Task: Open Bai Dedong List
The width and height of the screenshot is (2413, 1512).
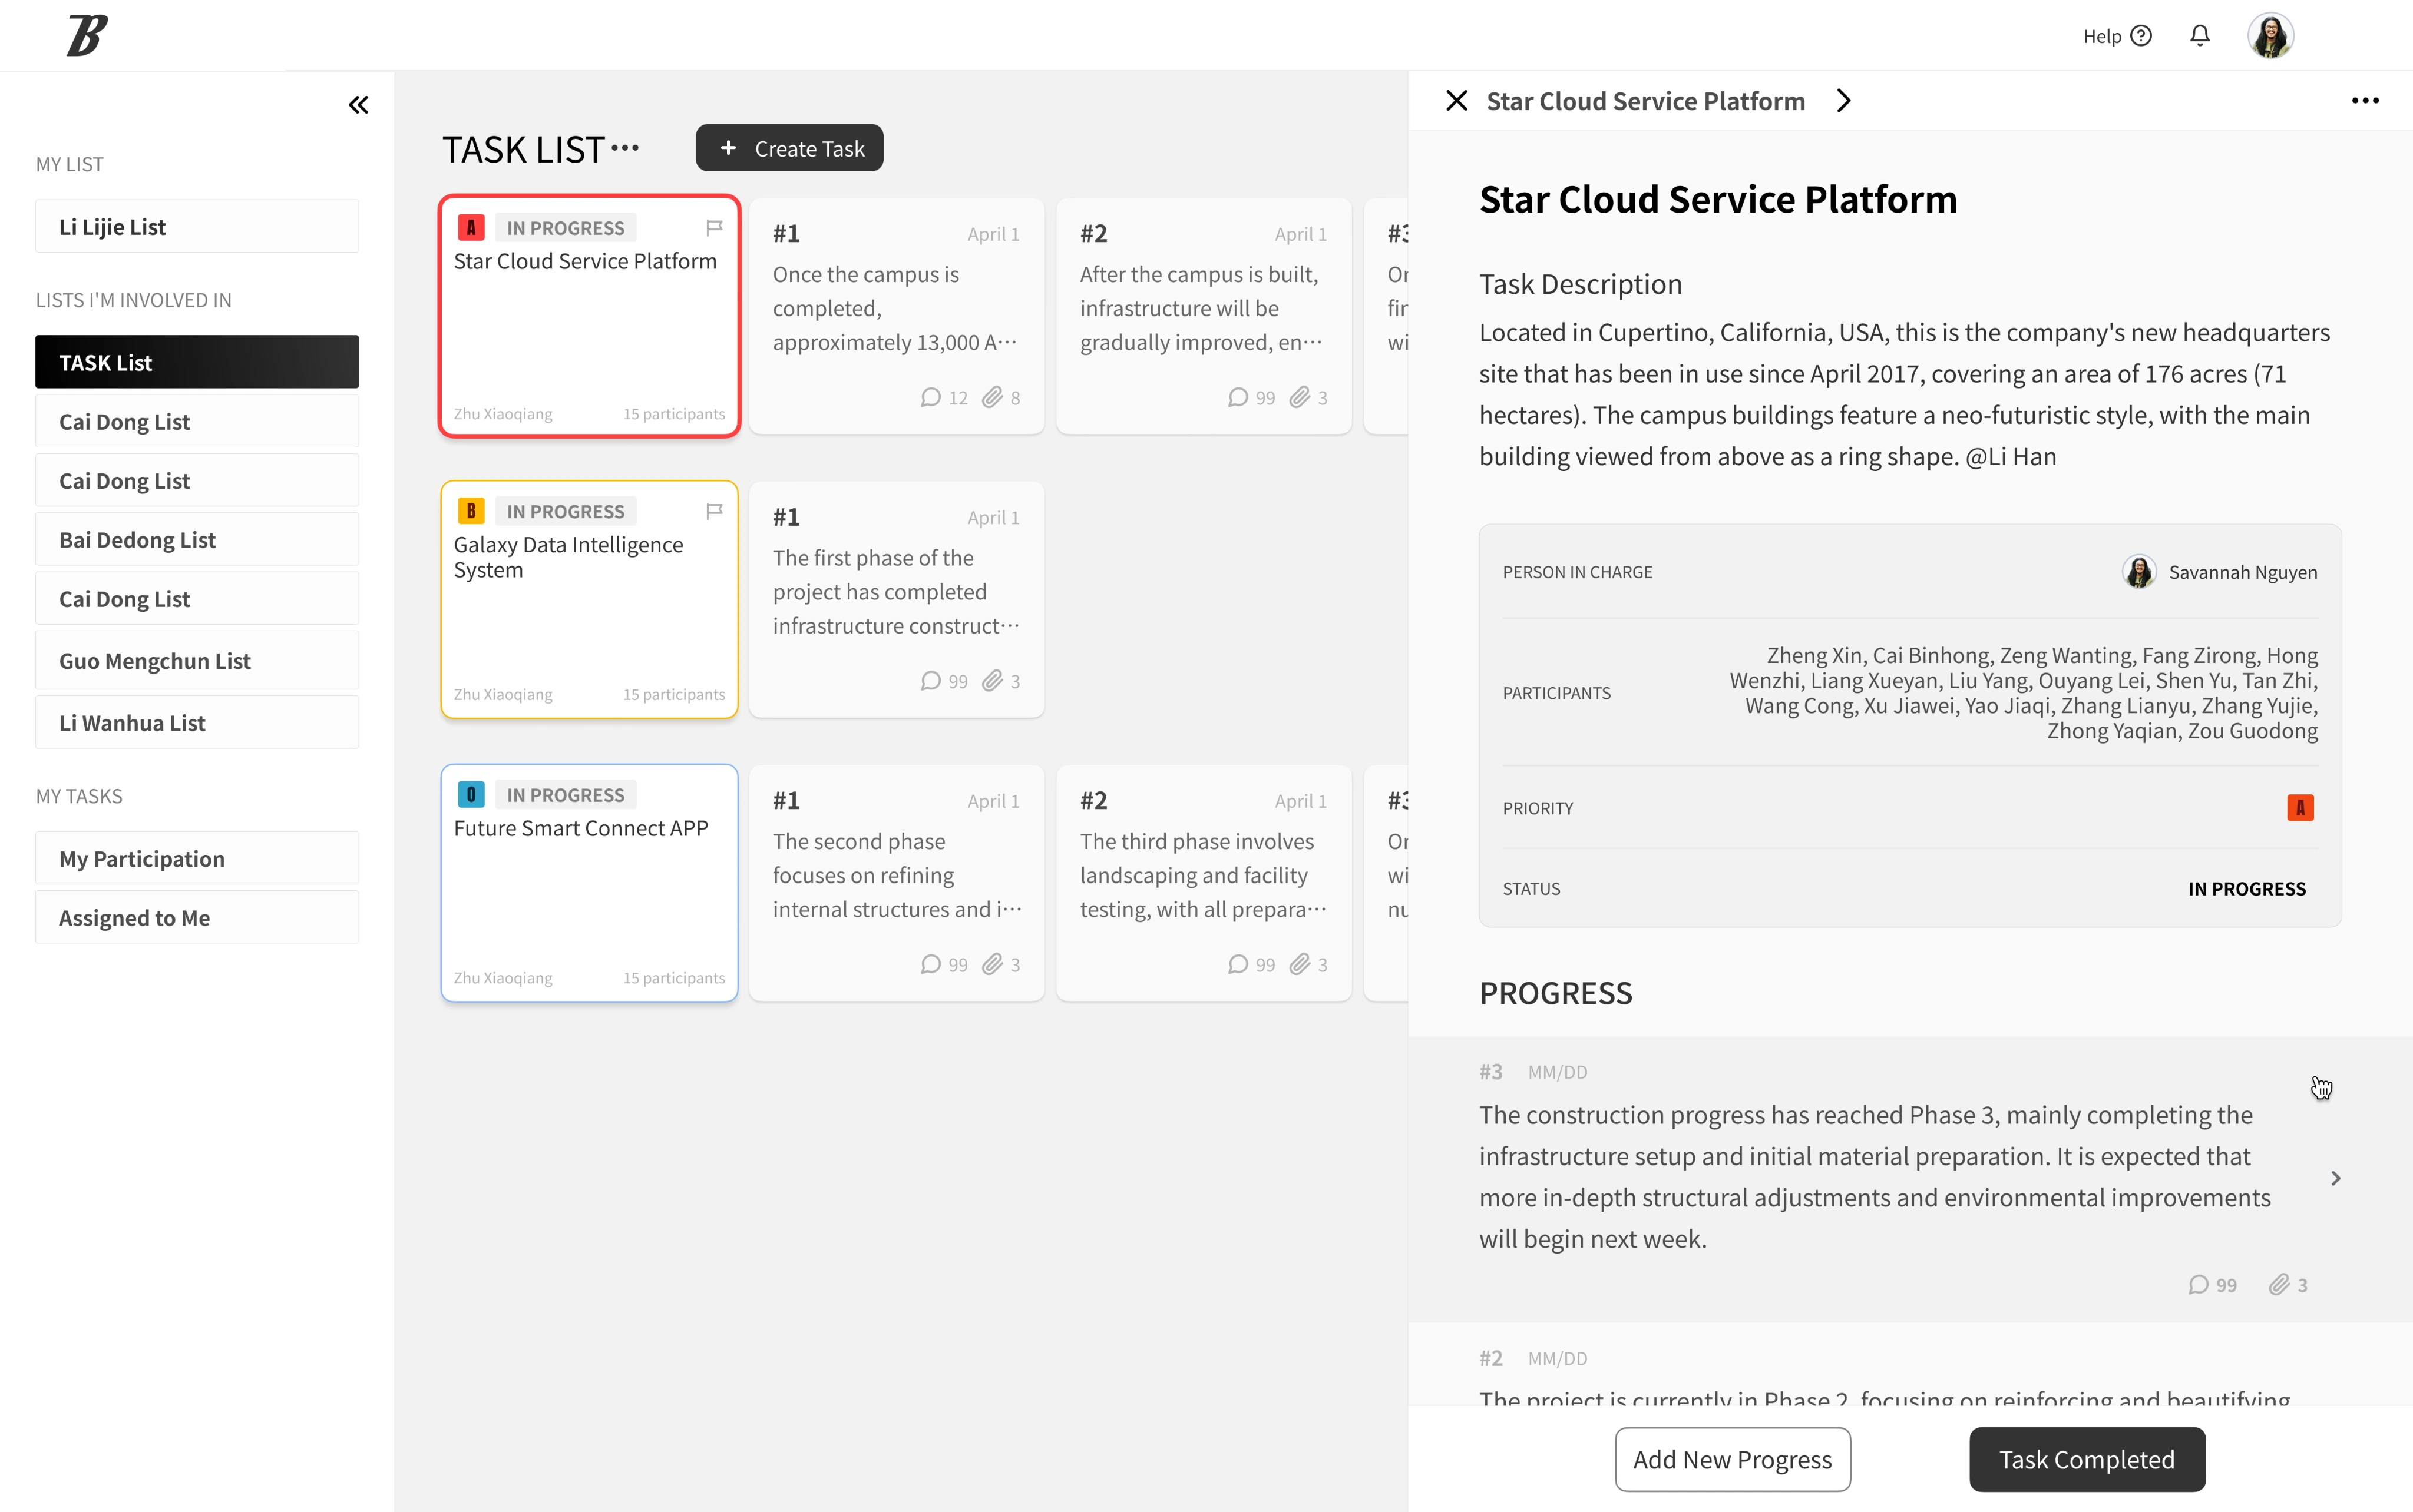Action: [x=197, y=540]
